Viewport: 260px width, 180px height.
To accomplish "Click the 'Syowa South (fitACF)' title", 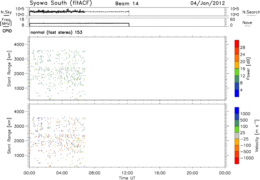I will 61,3.
